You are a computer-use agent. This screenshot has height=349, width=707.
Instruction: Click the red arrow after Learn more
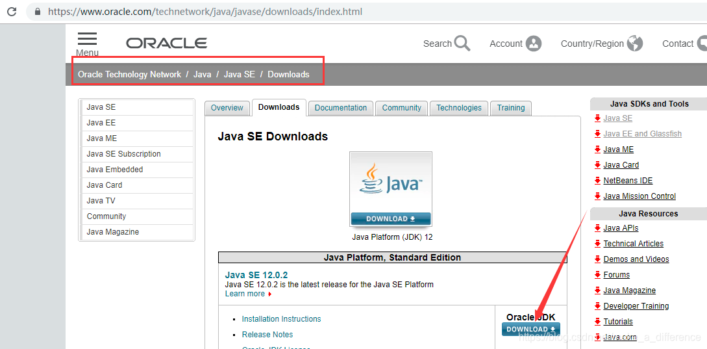[269, 294]
